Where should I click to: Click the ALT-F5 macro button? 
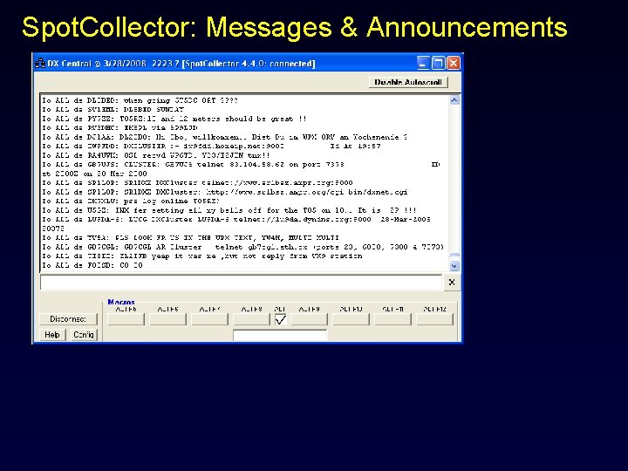pos(126,319)
